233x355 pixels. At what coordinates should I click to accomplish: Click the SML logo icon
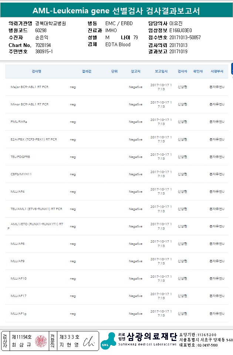click(x=108, y=341)
